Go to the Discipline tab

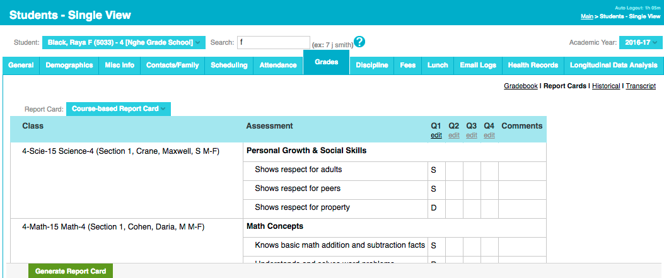coord(372,66)
